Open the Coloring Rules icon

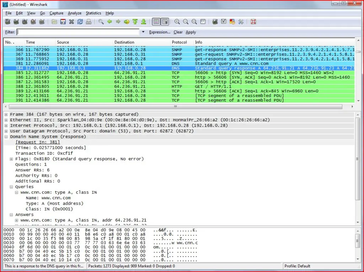[x=232, y=22]
